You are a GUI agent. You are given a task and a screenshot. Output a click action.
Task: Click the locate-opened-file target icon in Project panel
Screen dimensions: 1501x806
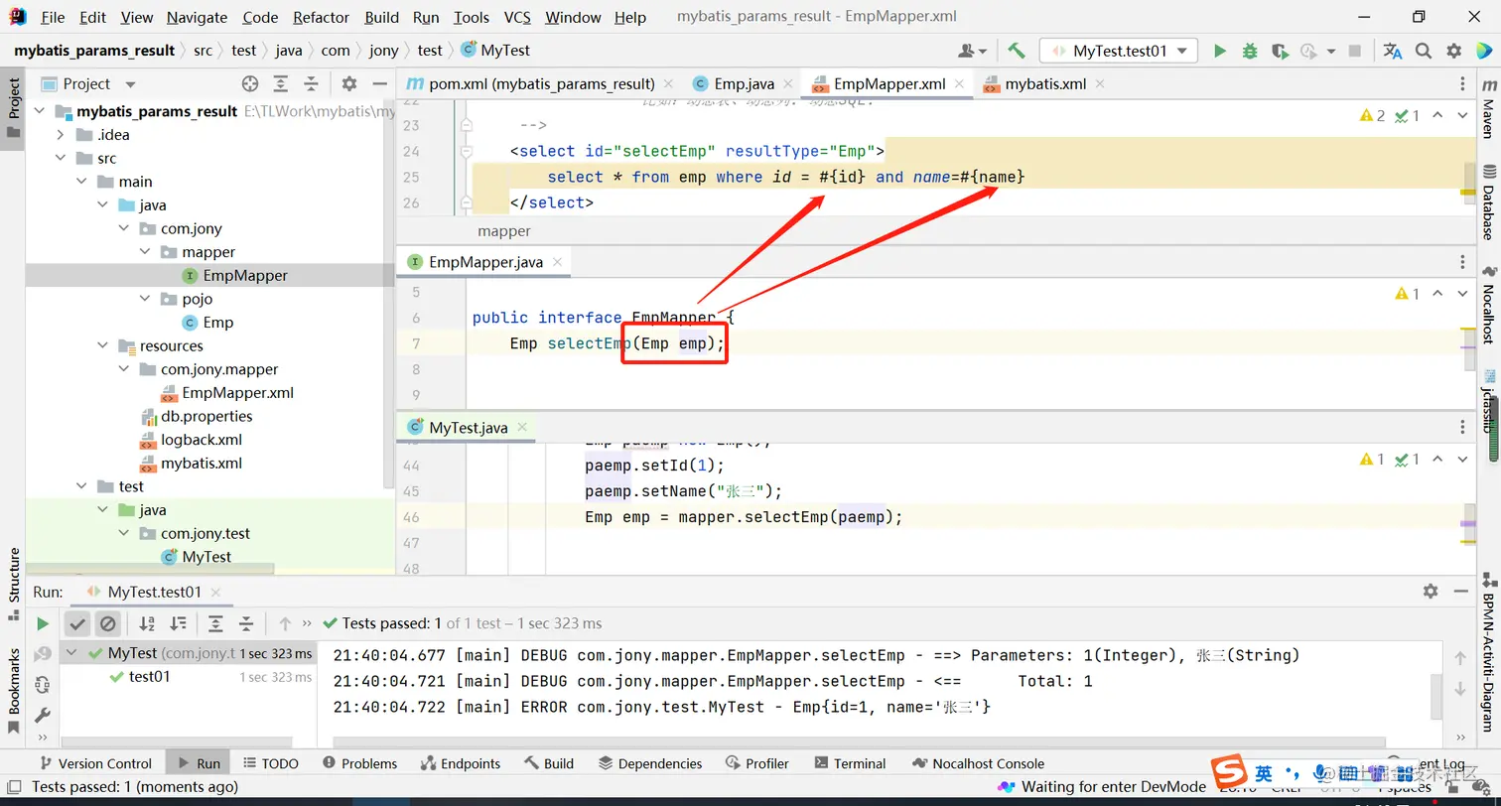click(250, 84)
